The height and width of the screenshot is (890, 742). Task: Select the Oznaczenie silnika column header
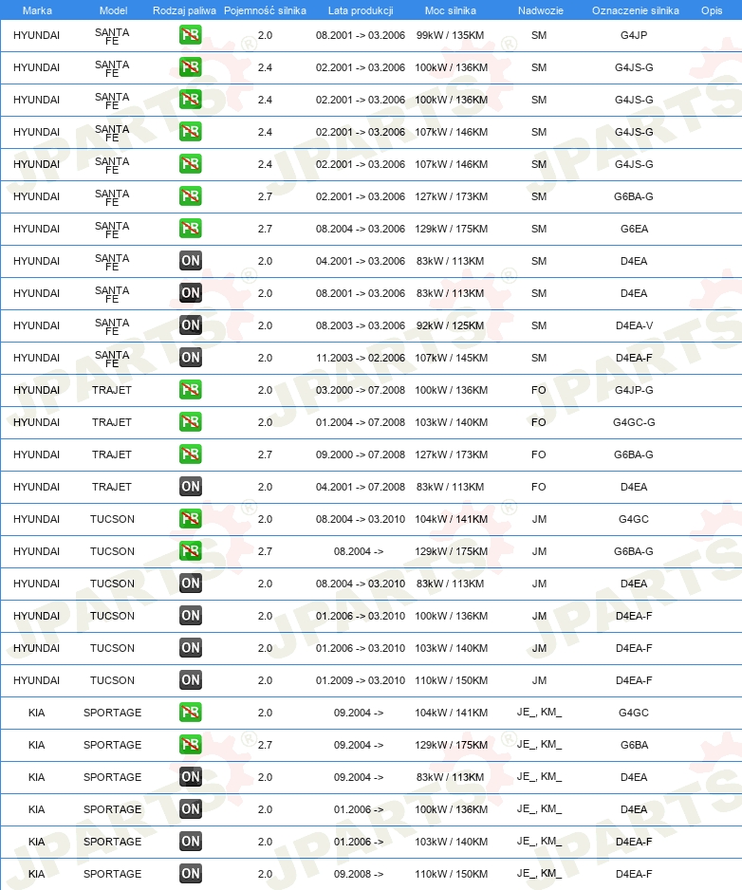pos(636,10)
